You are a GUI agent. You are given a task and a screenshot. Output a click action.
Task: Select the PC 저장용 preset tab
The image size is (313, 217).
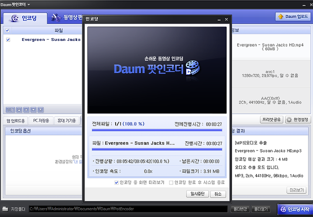(x=41, y=120)
